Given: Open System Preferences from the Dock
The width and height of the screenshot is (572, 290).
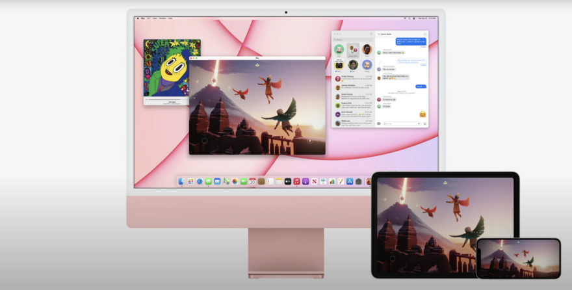Looking at the screenshot, I should 359,181.
